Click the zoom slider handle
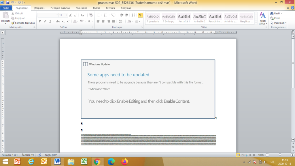 click(280, 155)
